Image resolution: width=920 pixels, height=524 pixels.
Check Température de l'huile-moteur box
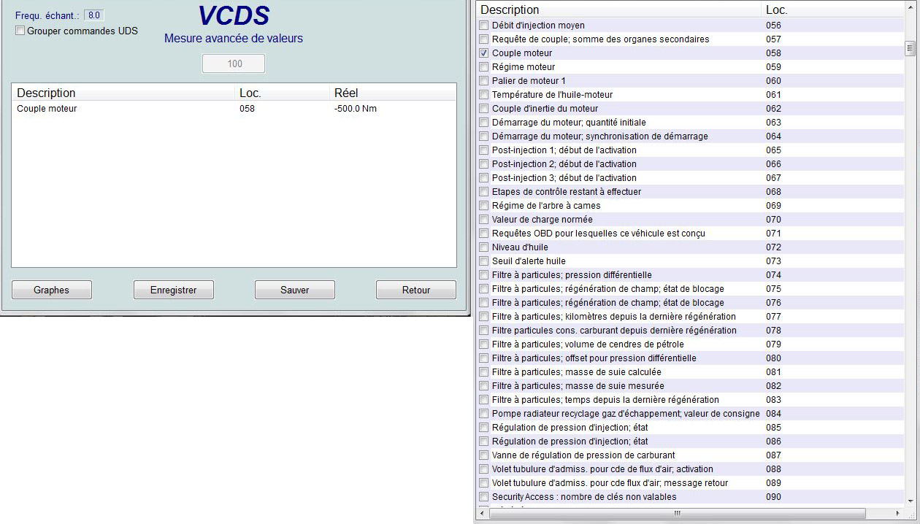tap(483, 95)
